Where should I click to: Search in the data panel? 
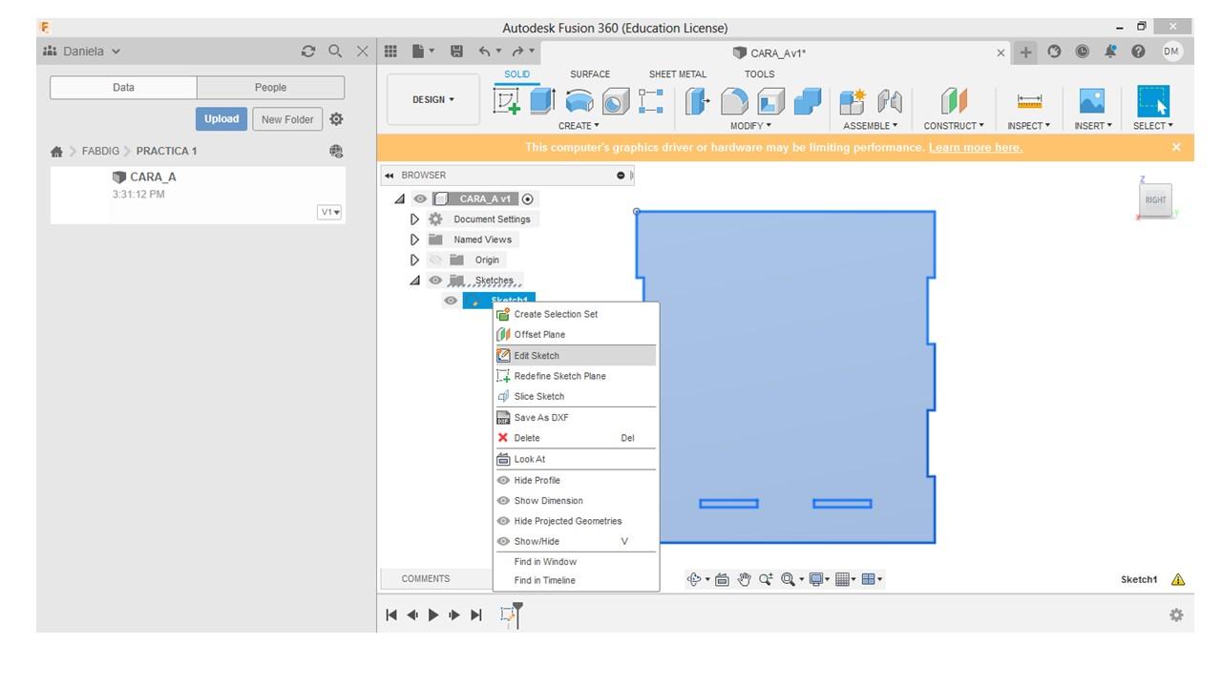[x=335, y=52]
